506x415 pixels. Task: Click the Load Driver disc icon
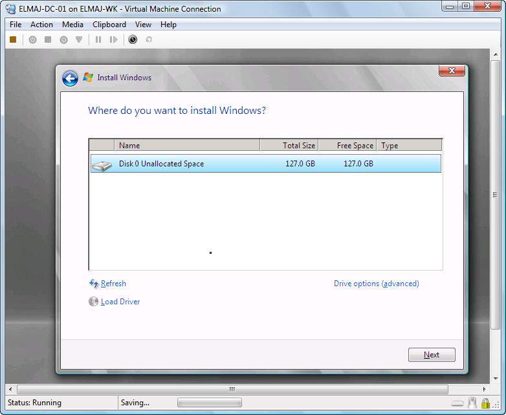tap(93, 301)
